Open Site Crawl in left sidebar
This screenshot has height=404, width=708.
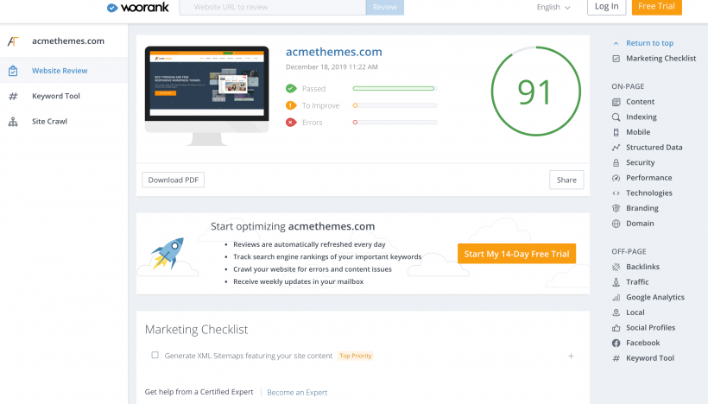pyautogui.click(x=64, y=122)
